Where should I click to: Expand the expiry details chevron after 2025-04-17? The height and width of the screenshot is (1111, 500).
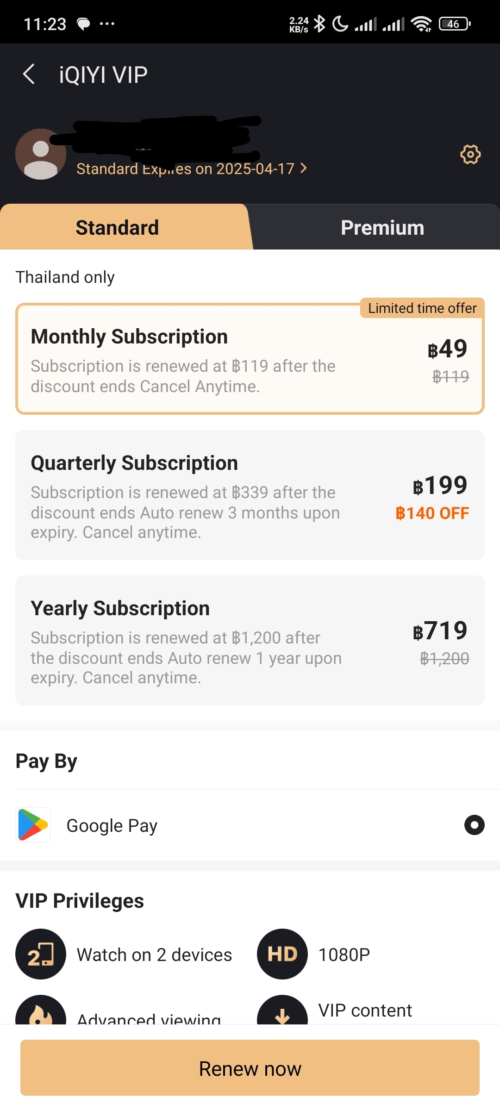(x=304, y=168)
